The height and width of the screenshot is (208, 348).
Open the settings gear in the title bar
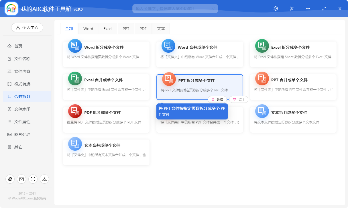tap(276, 8)
